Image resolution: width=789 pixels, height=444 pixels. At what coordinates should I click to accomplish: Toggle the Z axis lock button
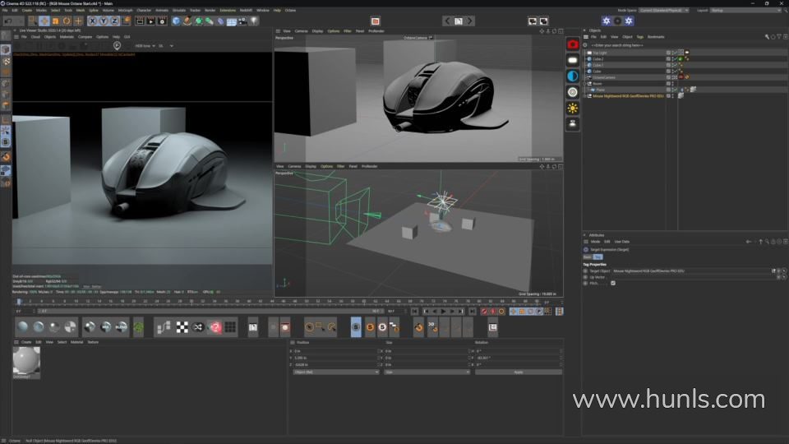pos(115,21)
